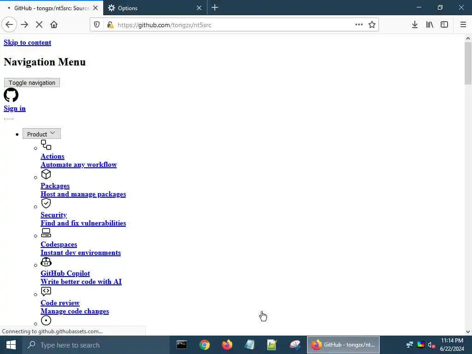472x354 pixels.
Task: Open Write better code with AI link
Action: click(x=81, y=282)
